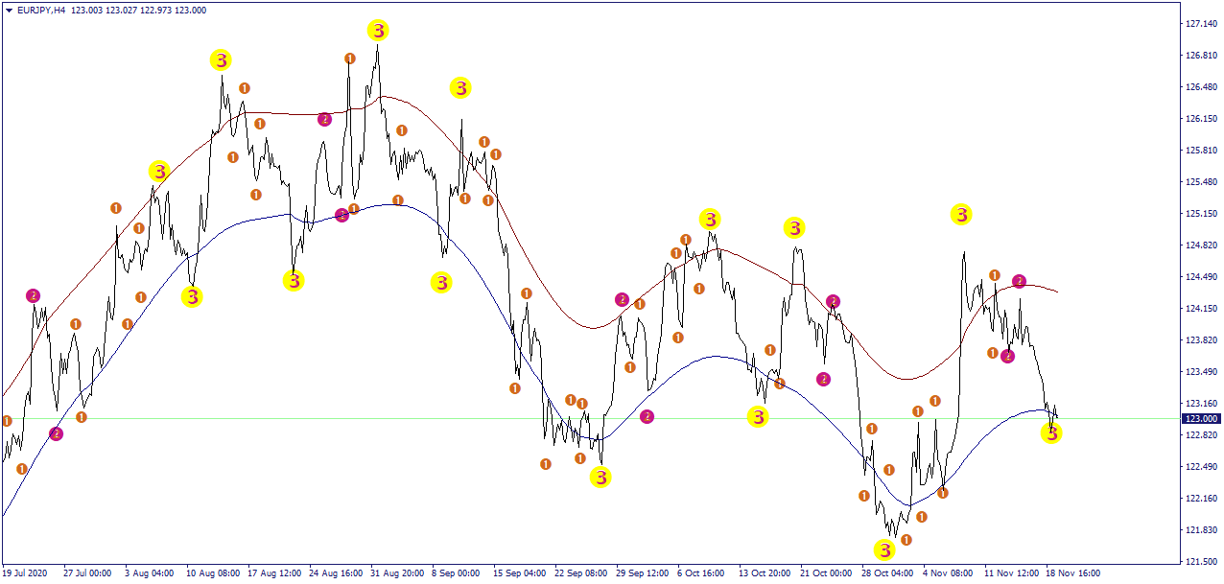Image resolution: width=1224 pixels, height=584 pixels.
Task: Click the OHLC values 123.003 123.027 122.973 123.000
Action: [139, 10]
